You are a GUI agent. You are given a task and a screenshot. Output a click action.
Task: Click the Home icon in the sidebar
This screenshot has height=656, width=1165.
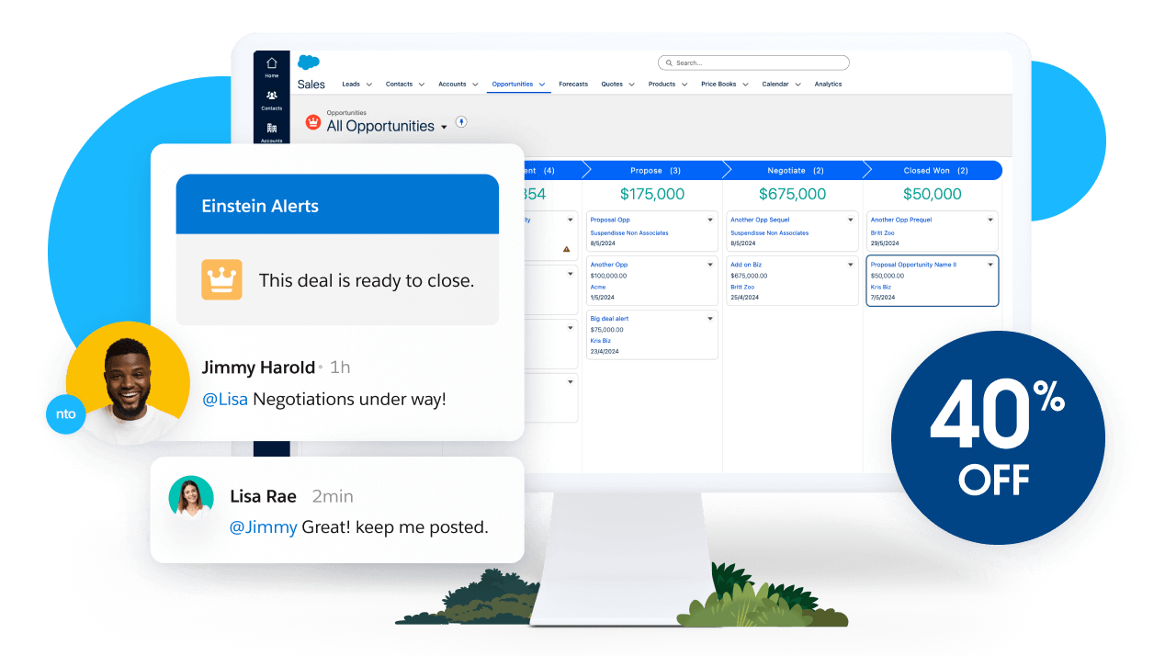[x=271, y=64]
